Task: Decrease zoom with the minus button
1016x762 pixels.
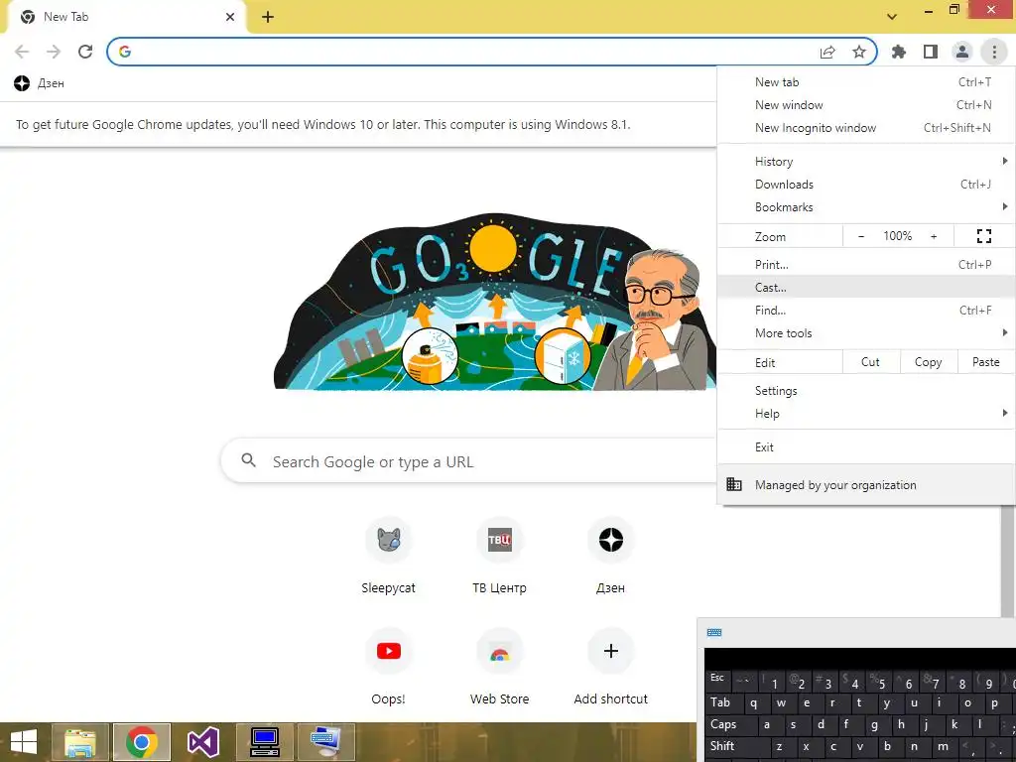Action: click(x=861, y=236)
